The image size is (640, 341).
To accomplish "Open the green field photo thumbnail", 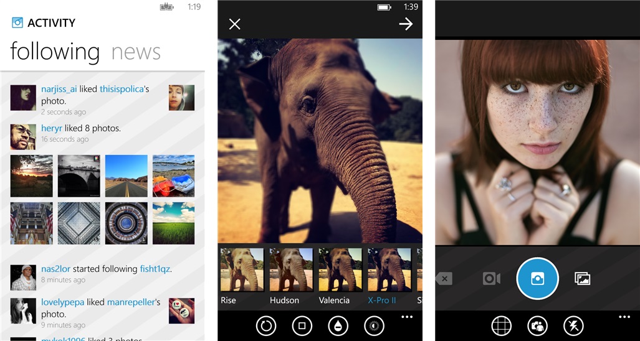I will [x=173, y=223].
